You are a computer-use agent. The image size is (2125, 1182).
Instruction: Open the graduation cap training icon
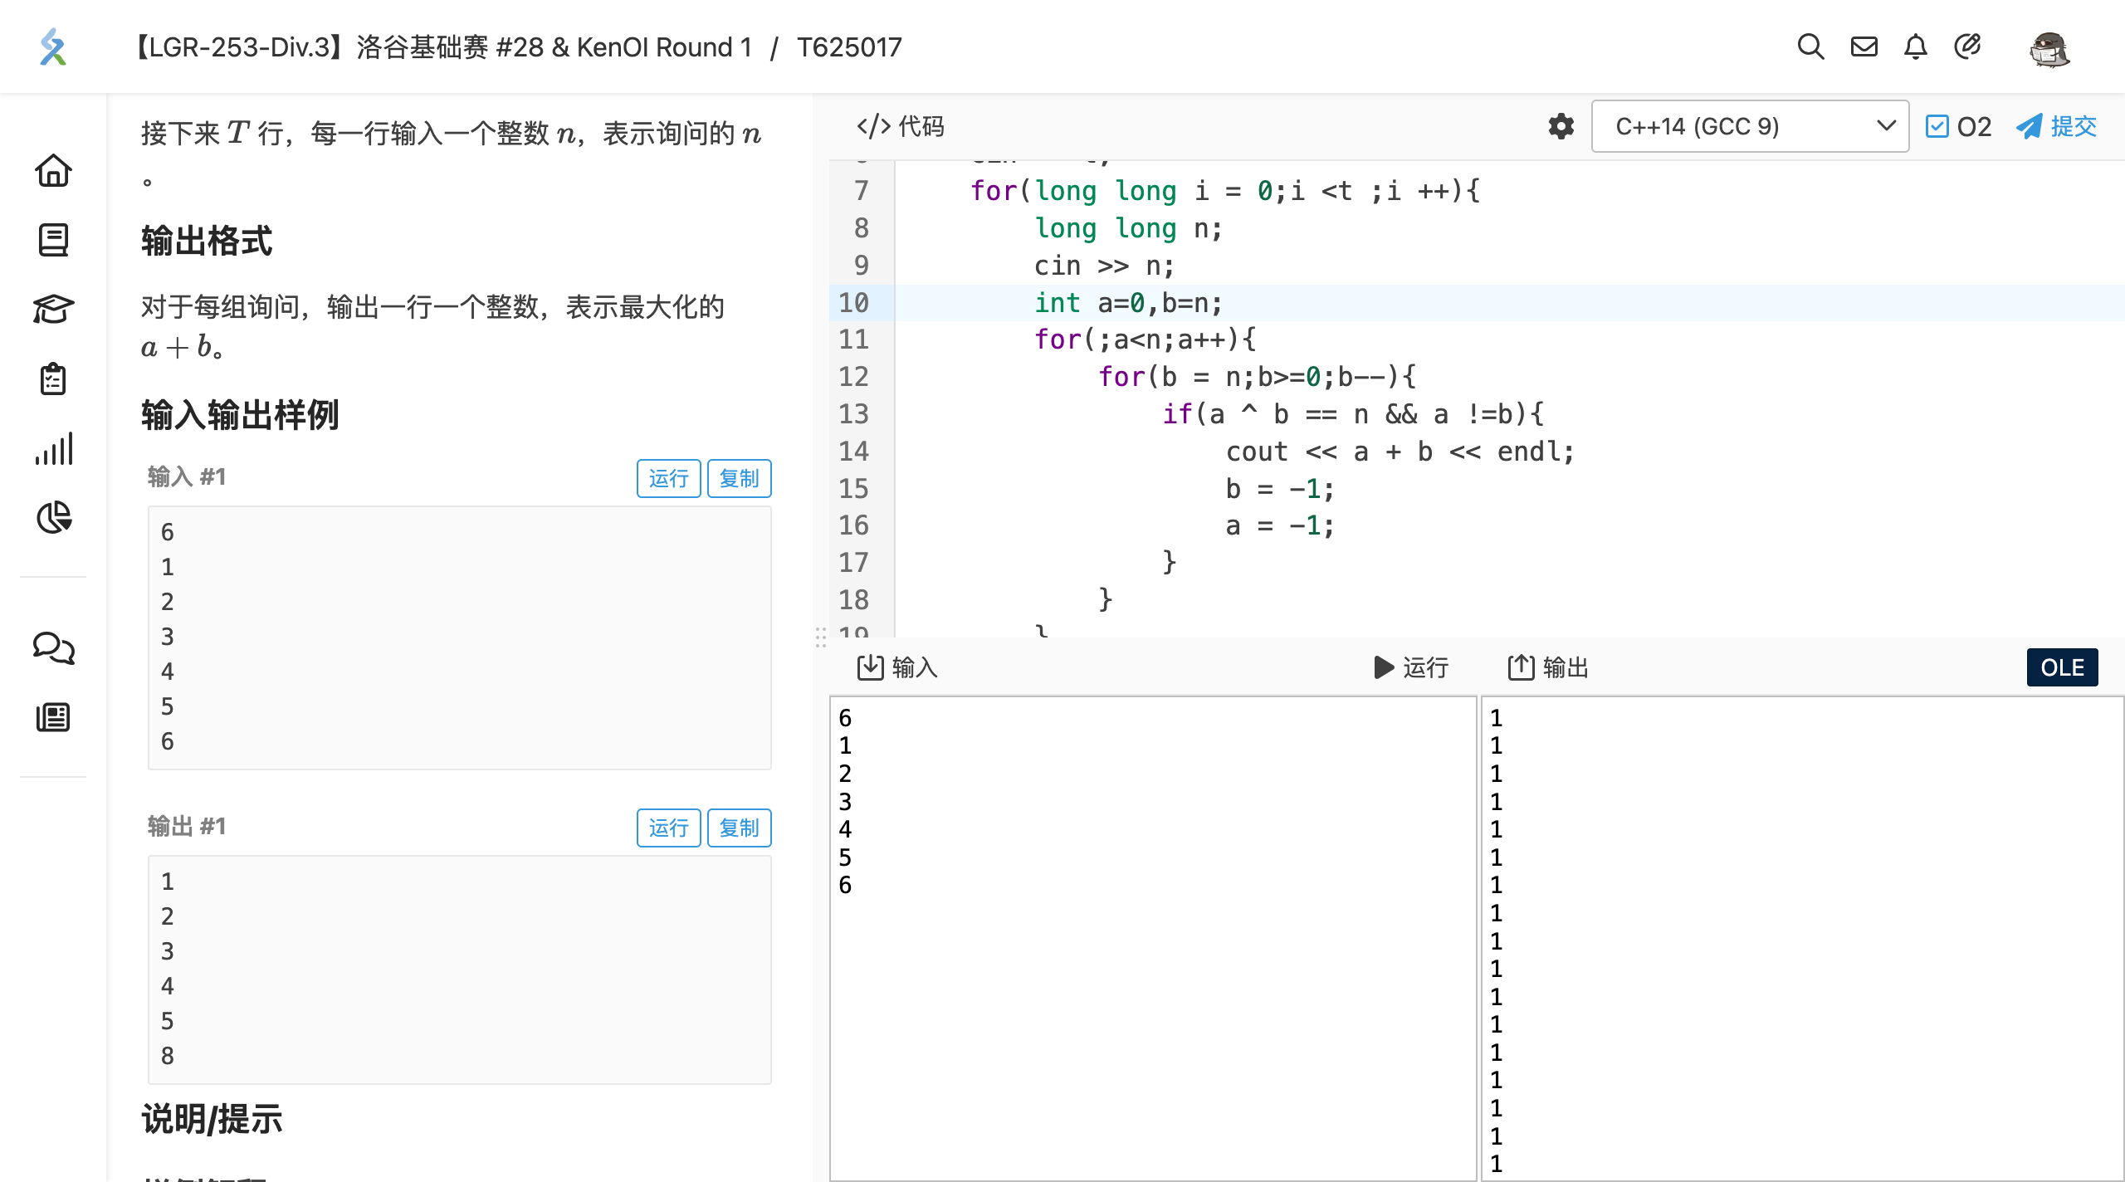[x=53, y=310]
